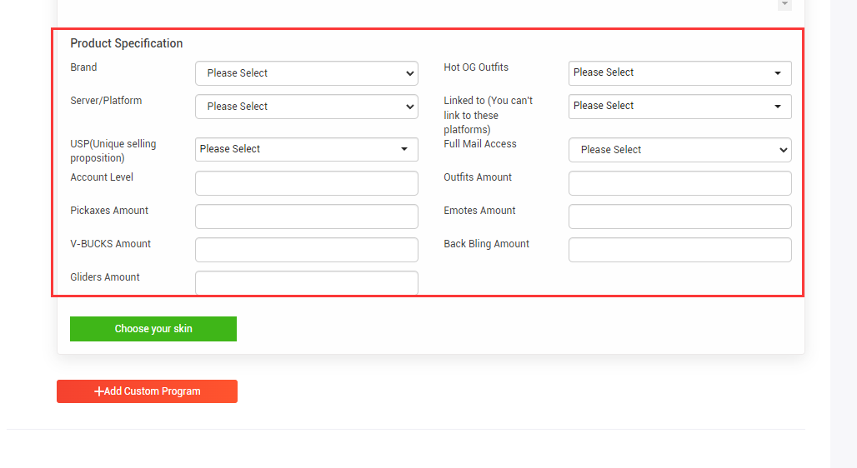Focus the Emotes Amount text field
Screen dimensions: 857x468
click(x=680, y=217)
